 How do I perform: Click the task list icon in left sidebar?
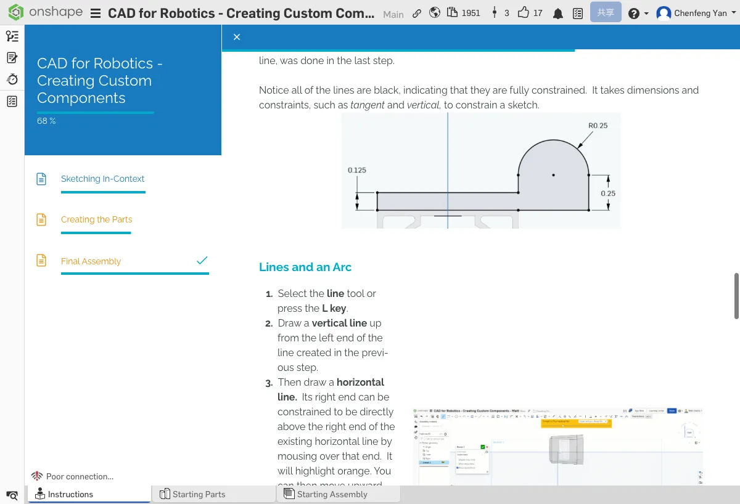click(12, 101)
